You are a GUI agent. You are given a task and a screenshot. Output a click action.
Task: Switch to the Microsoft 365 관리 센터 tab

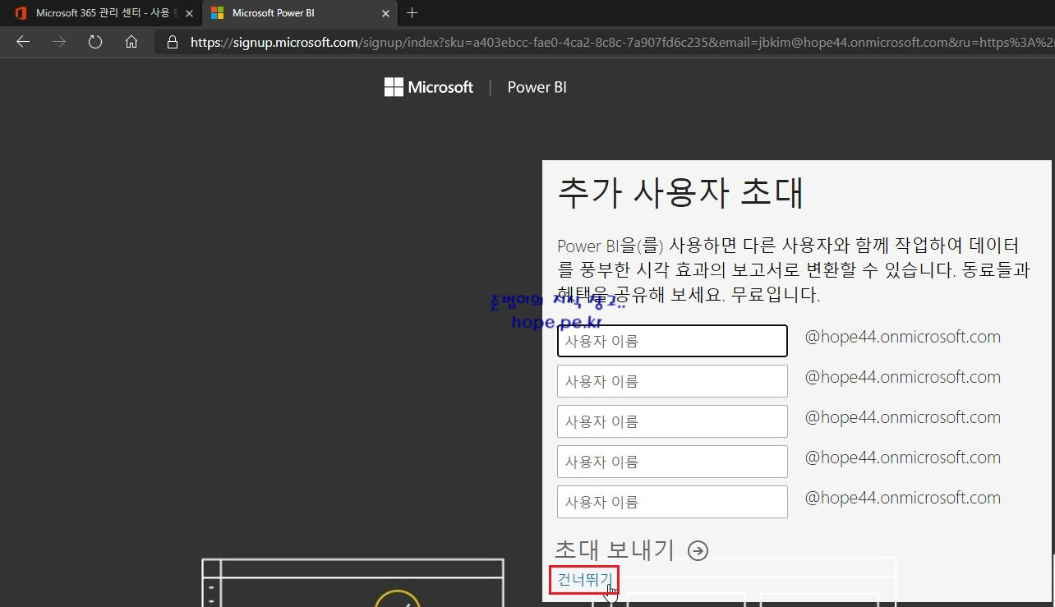(x=100, y=13)
